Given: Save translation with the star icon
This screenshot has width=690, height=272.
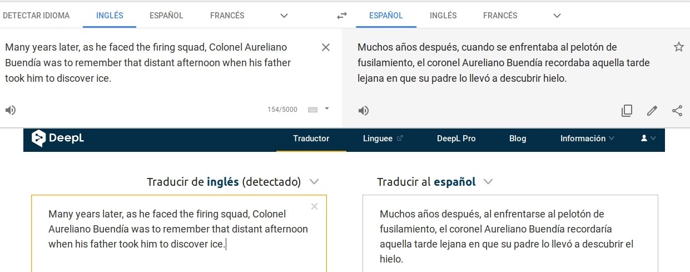Looking at the screenshot, I should 678,47.
